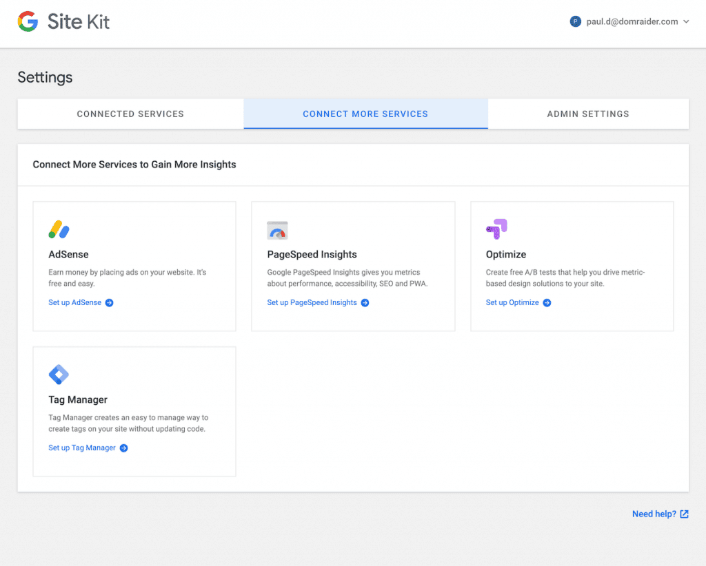Viewport: 706px width, 566px height.
Task: Click the AdSense service icon
Action: [x=59, y=229]
